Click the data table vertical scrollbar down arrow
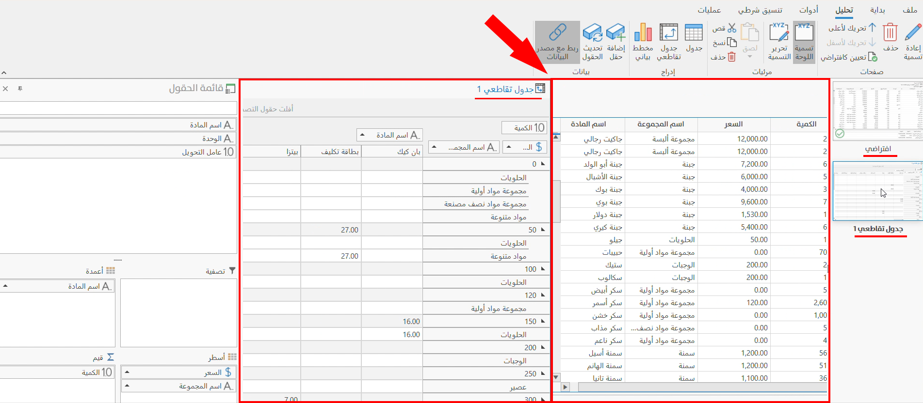923x403 pixels. [556, 377]
